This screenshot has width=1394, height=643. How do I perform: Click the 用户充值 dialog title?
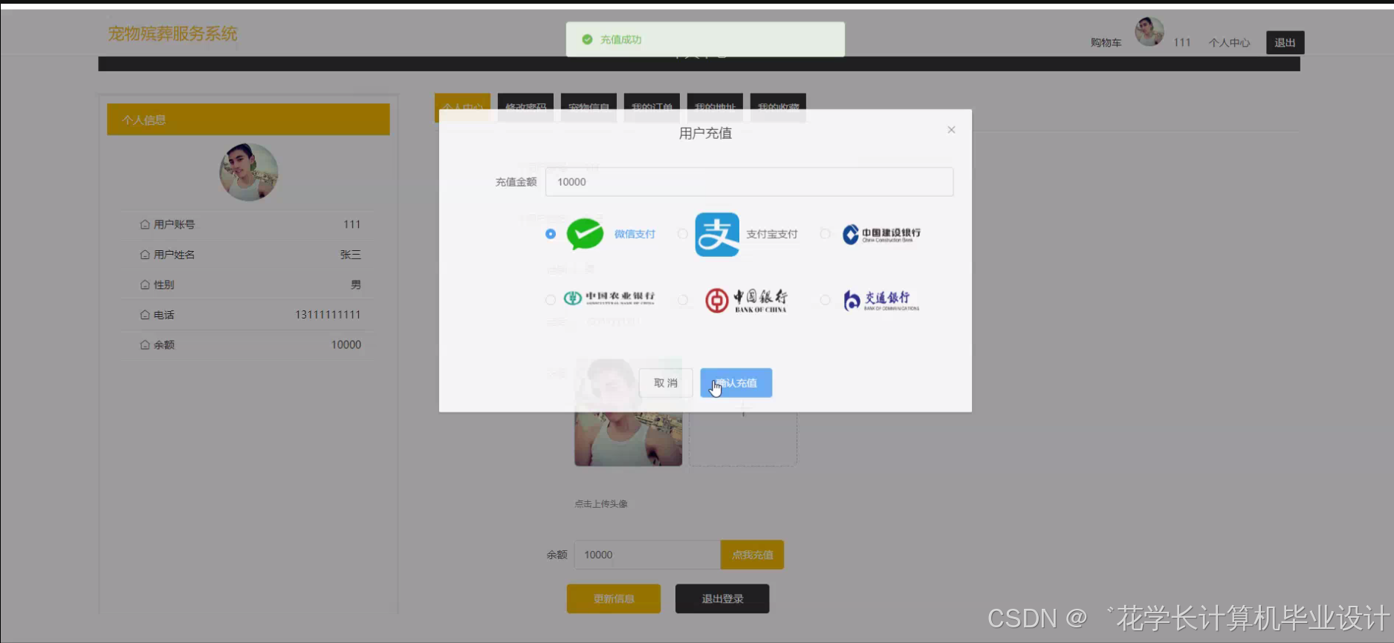(x=705, y=133)
